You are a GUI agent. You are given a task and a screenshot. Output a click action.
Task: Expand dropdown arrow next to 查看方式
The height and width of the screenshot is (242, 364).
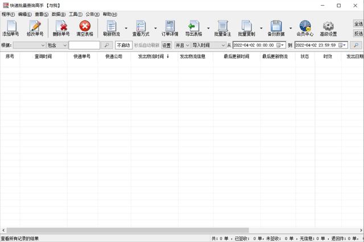point(155,28)
